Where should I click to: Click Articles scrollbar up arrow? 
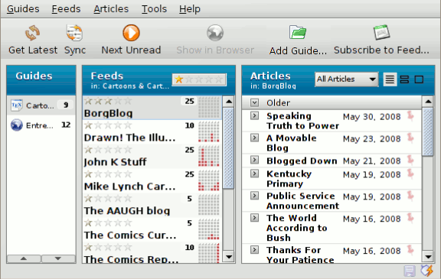click(x=428, y=102)
